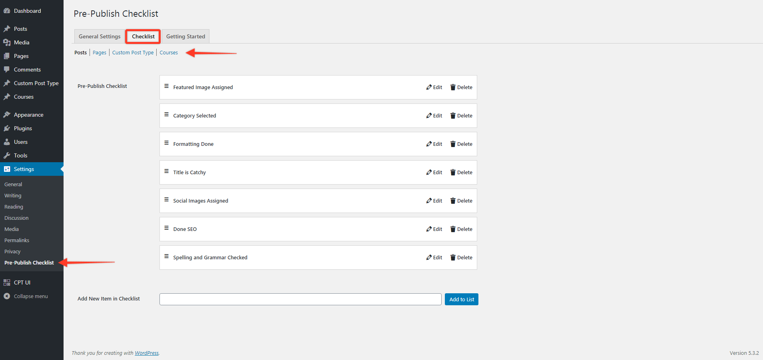Viewport: 763px width, 360px height.
Task: Open the Custom Post Type checklist sub-tab
Action: 133,52
